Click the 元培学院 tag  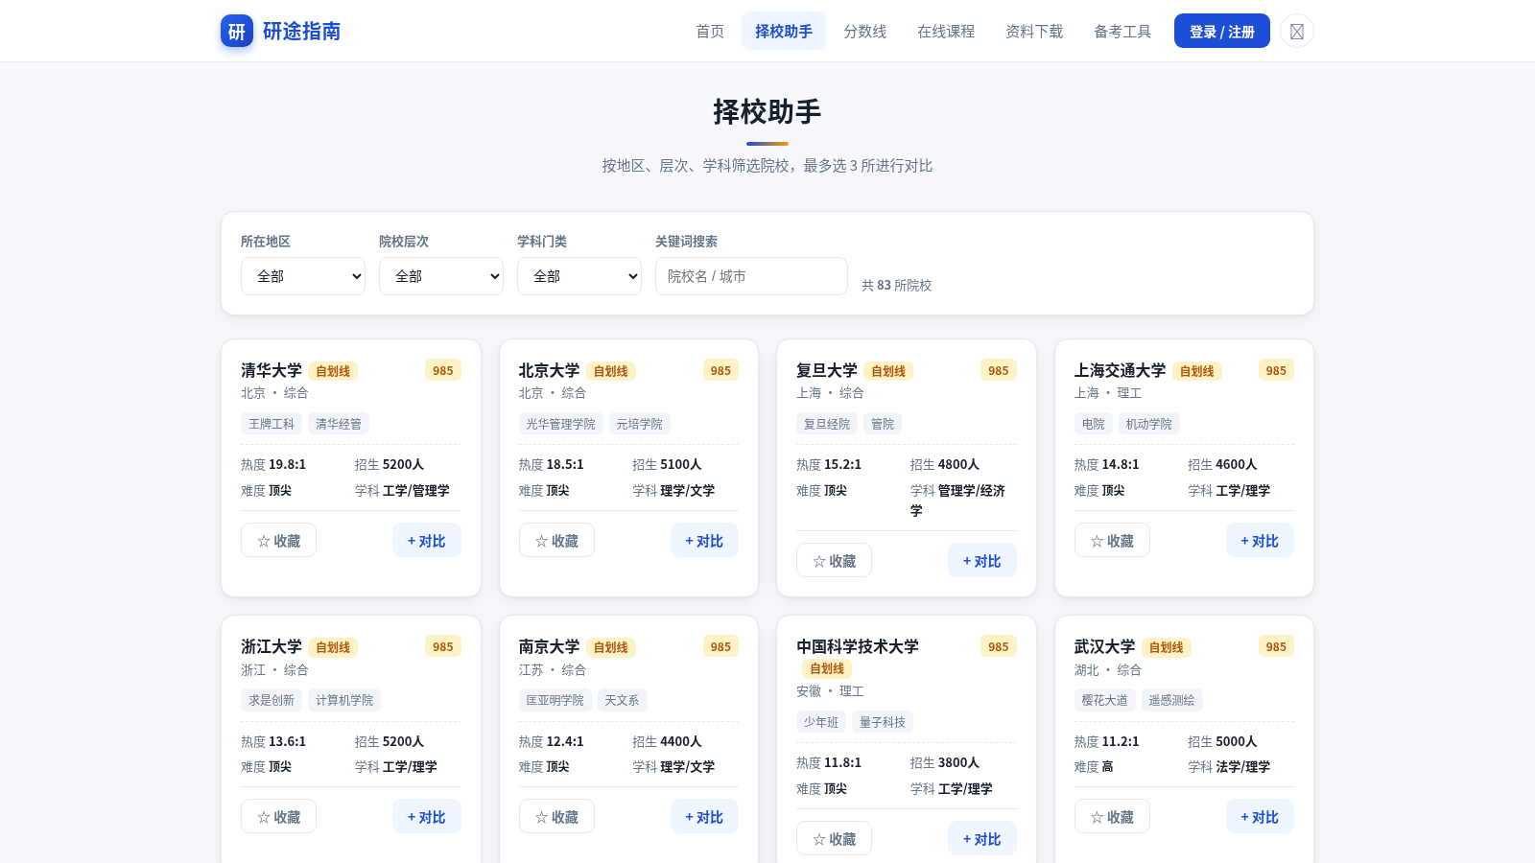(640, 424)
